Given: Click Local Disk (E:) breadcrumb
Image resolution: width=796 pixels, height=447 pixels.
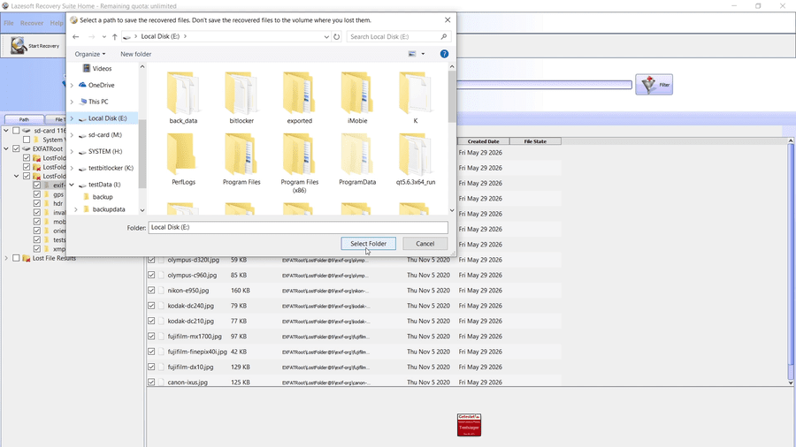Looking at the screenshot, I should (160, 36).
